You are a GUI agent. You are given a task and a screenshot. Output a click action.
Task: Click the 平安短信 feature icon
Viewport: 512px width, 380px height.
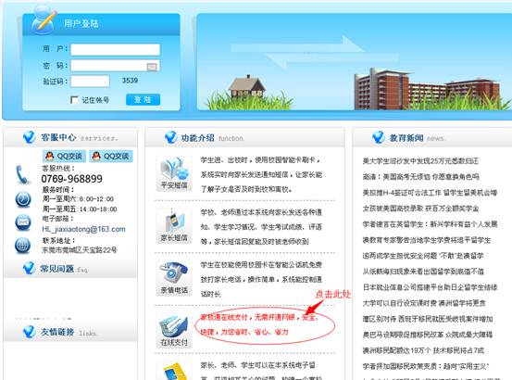(x=174, y=172)
